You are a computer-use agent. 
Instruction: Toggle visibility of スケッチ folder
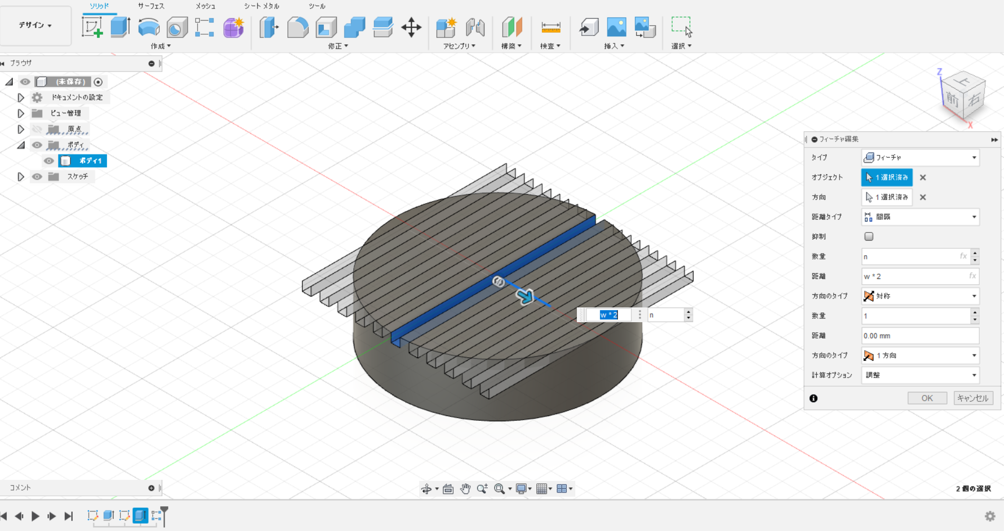(x=37, y=177)
